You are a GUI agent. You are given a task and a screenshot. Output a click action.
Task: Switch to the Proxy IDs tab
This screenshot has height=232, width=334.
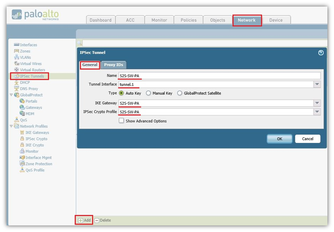pos(114,65)
